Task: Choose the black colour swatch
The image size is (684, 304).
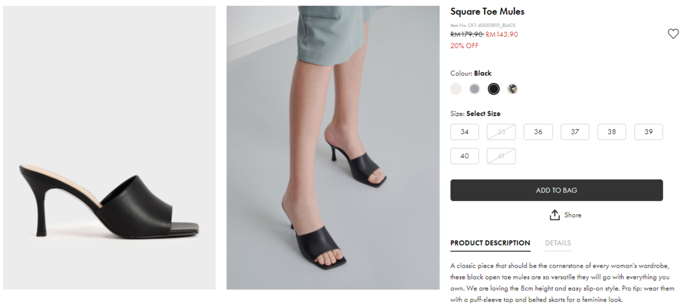Action: [494, 89]
